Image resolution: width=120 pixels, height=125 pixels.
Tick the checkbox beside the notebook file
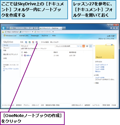pos(22,56)
